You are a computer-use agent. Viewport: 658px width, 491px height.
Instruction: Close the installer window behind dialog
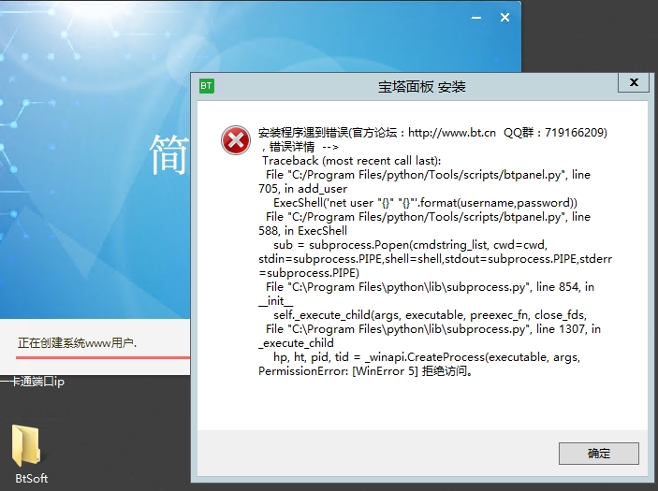pyautogui.click(x=504, y=18)
